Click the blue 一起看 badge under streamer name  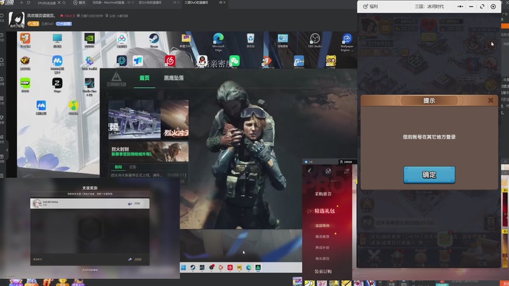(x=64, y=24)
